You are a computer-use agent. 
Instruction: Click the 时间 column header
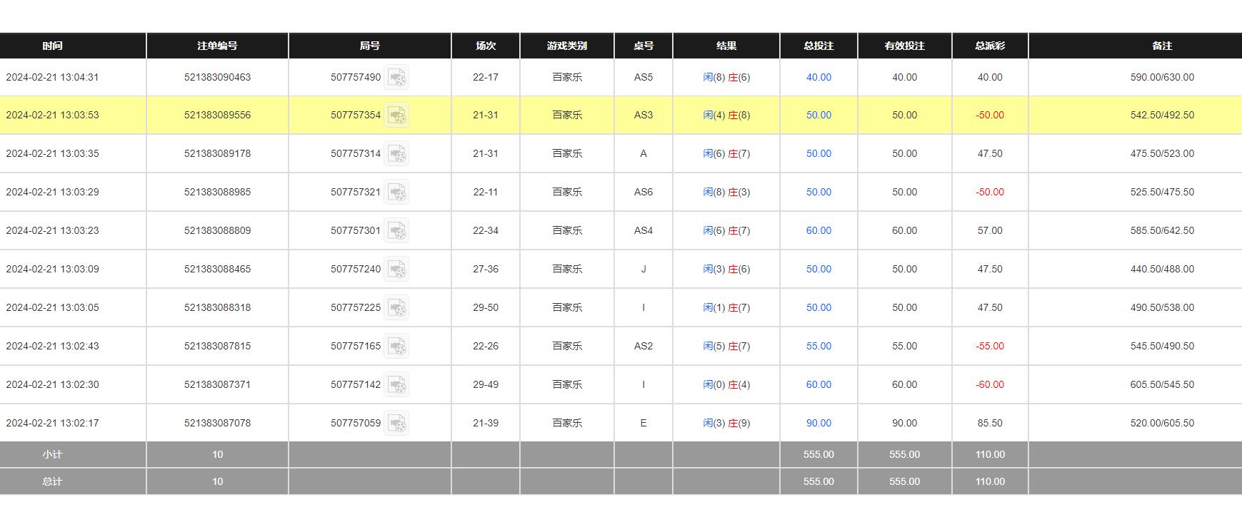[x=52, y=46]
